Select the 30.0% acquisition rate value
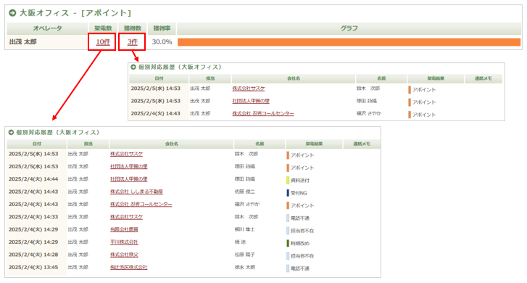This screenshot has width=527, height=283. [x=162, y=42]
